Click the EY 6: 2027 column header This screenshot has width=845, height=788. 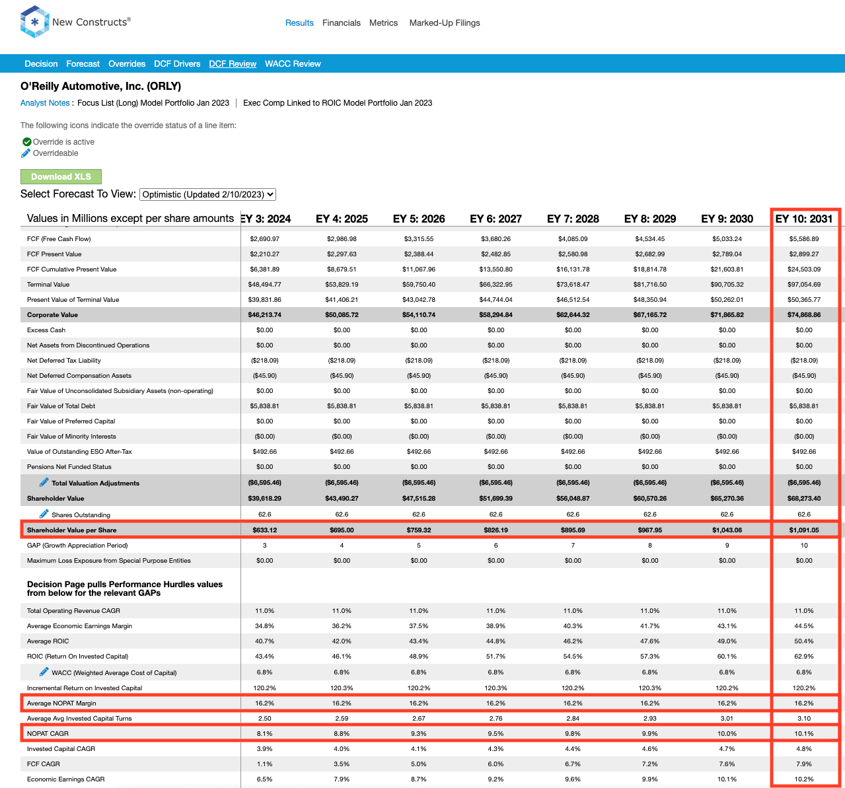pos(496,219)
